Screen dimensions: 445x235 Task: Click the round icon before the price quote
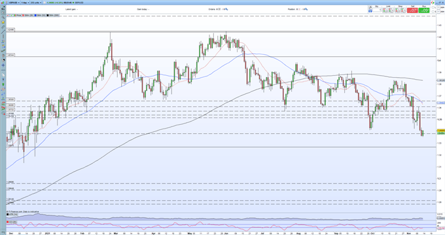click(44, 3)
